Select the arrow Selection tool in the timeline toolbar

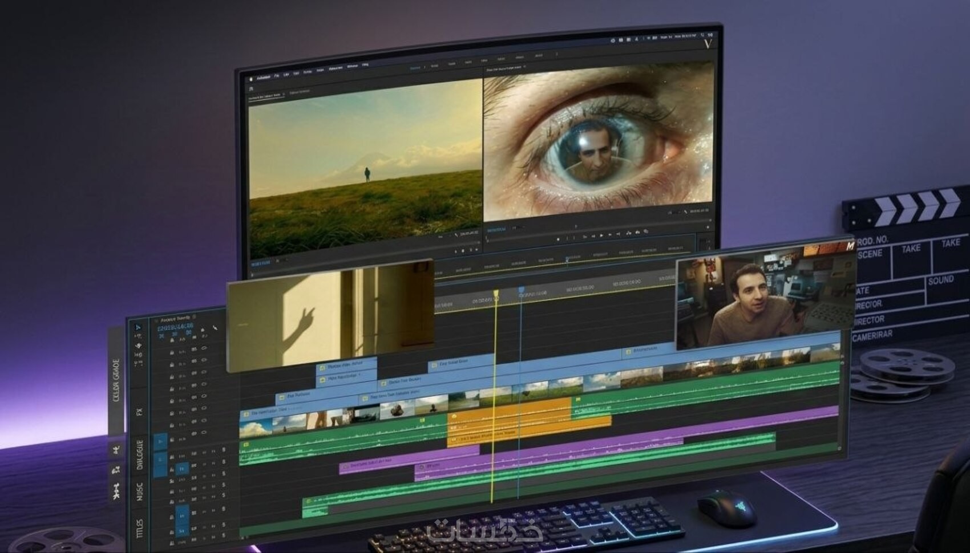(x=138, y=328)
